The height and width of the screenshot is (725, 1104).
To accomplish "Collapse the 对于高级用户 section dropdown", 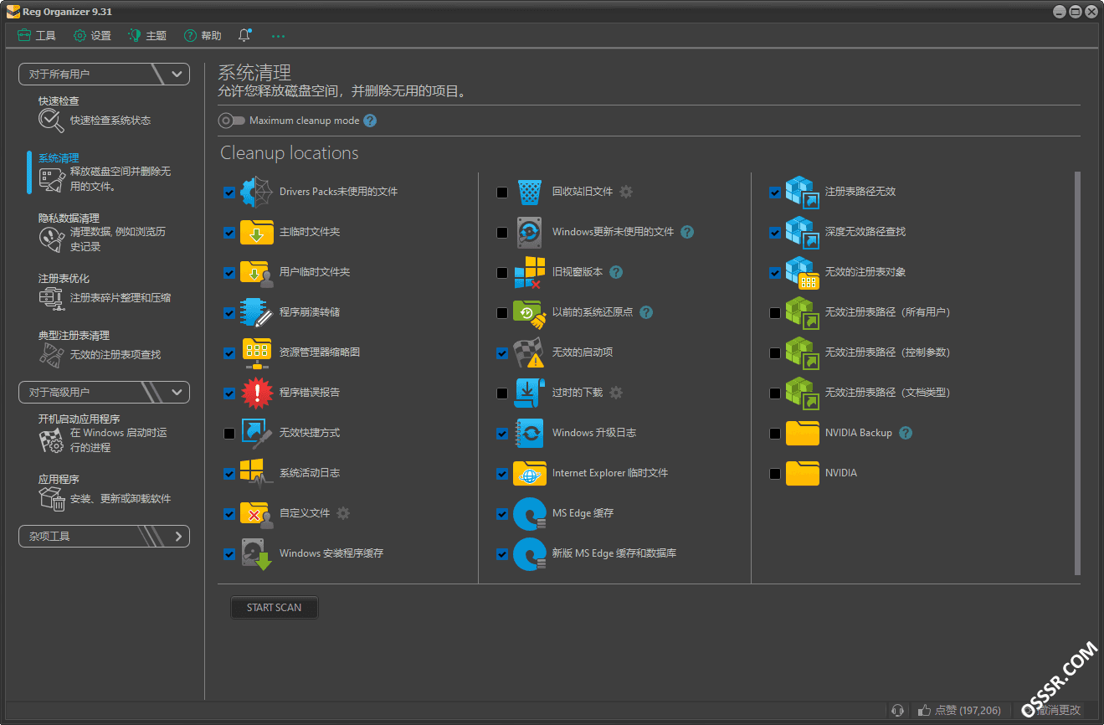I will click(104, 392).
